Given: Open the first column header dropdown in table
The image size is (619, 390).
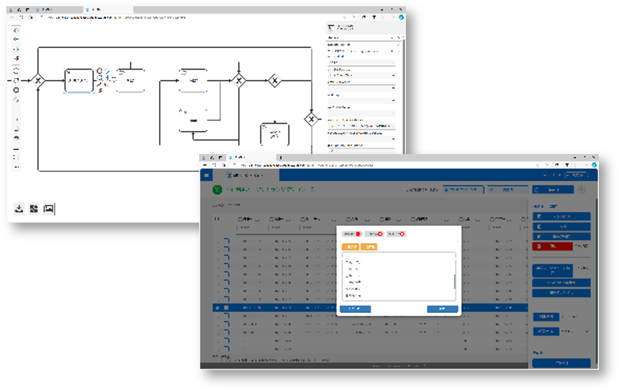Looking at the screenshot, I should click(x=256, y=219).
